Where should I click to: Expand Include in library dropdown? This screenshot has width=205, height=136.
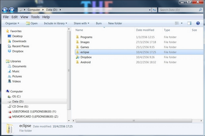[56, 23]
